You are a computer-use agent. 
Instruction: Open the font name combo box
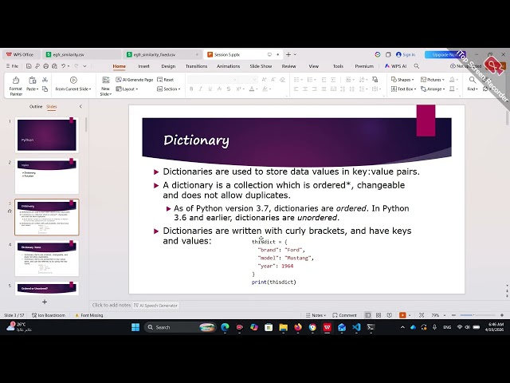[x=212, y=80]
